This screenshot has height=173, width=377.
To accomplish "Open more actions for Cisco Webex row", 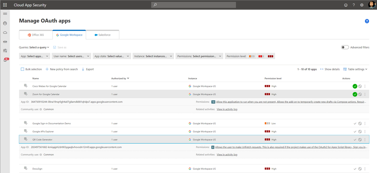I will pos(365,86).
